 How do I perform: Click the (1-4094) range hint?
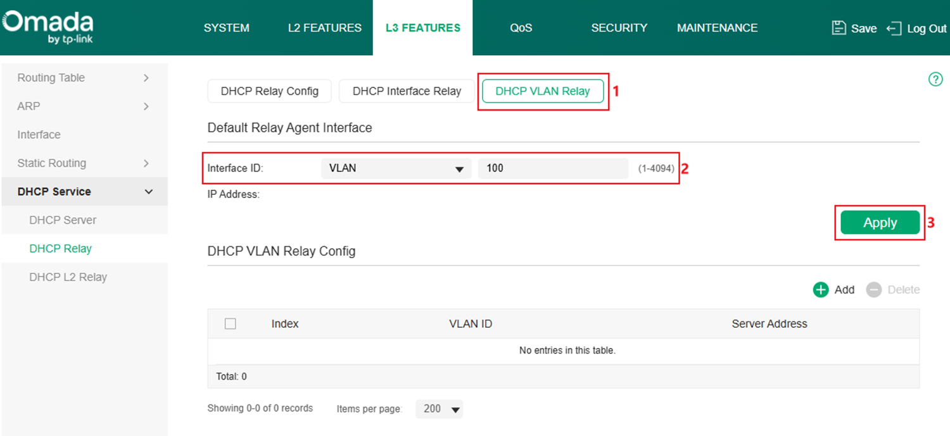coord(656,168)
